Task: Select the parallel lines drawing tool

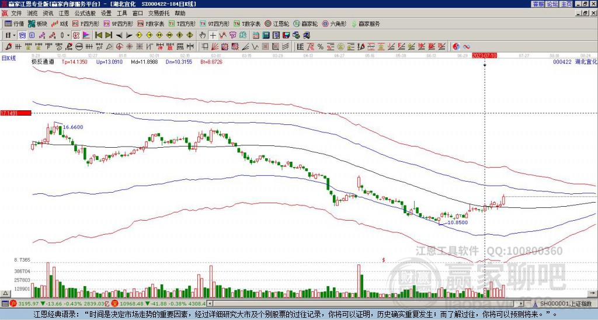Action: tap(285, 47)
